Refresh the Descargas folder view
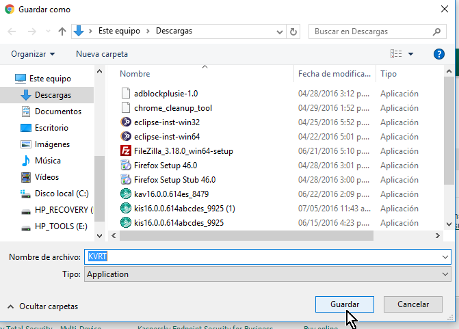 tap(293, 31)
